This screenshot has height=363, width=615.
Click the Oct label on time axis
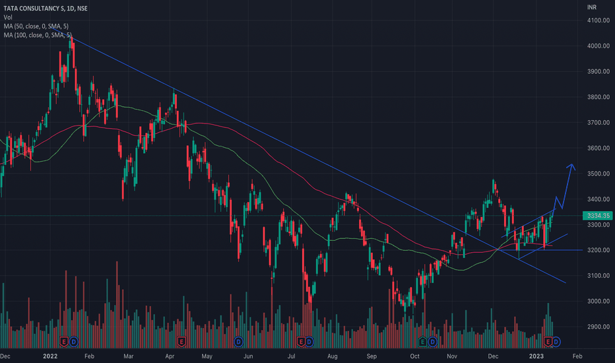[414, 356]
